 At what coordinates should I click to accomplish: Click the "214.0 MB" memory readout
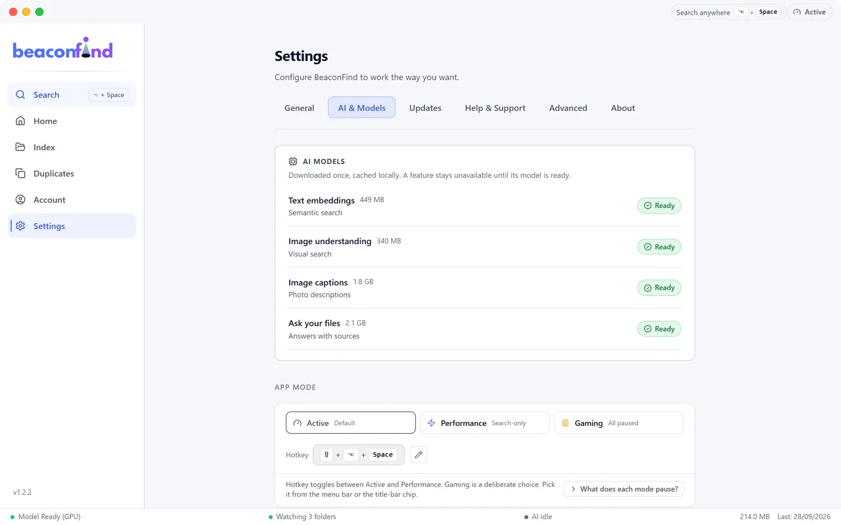pyautogui.click(x=754, y=516)
